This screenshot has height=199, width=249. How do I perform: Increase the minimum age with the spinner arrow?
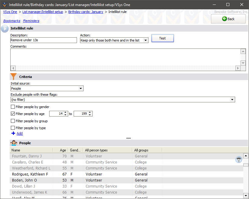(x=65, y=113)
